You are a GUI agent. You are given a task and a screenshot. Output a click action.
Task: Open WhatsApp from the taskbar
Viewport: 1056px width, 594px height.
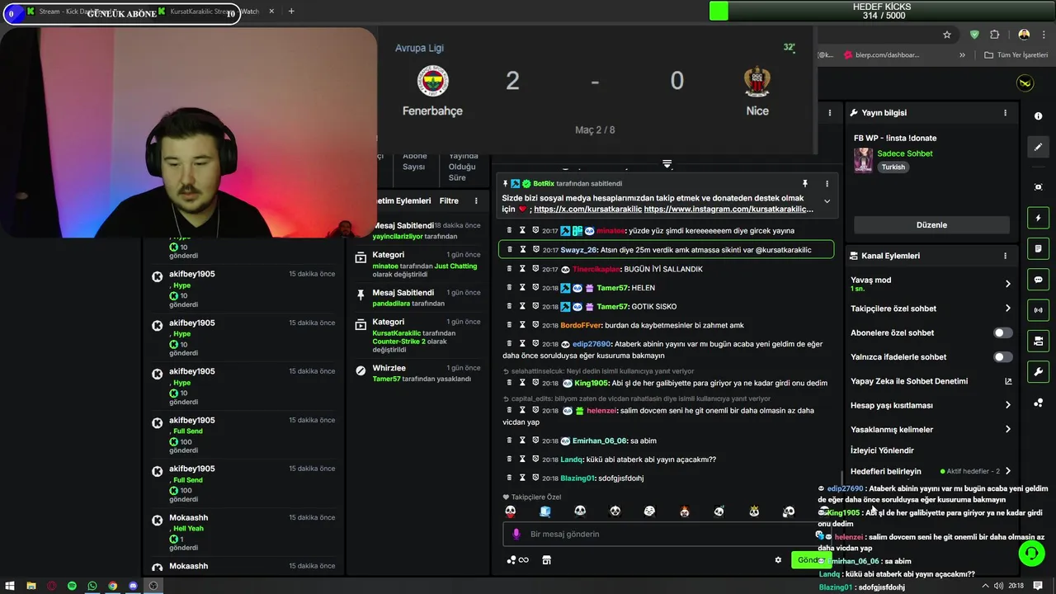pyautogui.click(x=92, y=586)
